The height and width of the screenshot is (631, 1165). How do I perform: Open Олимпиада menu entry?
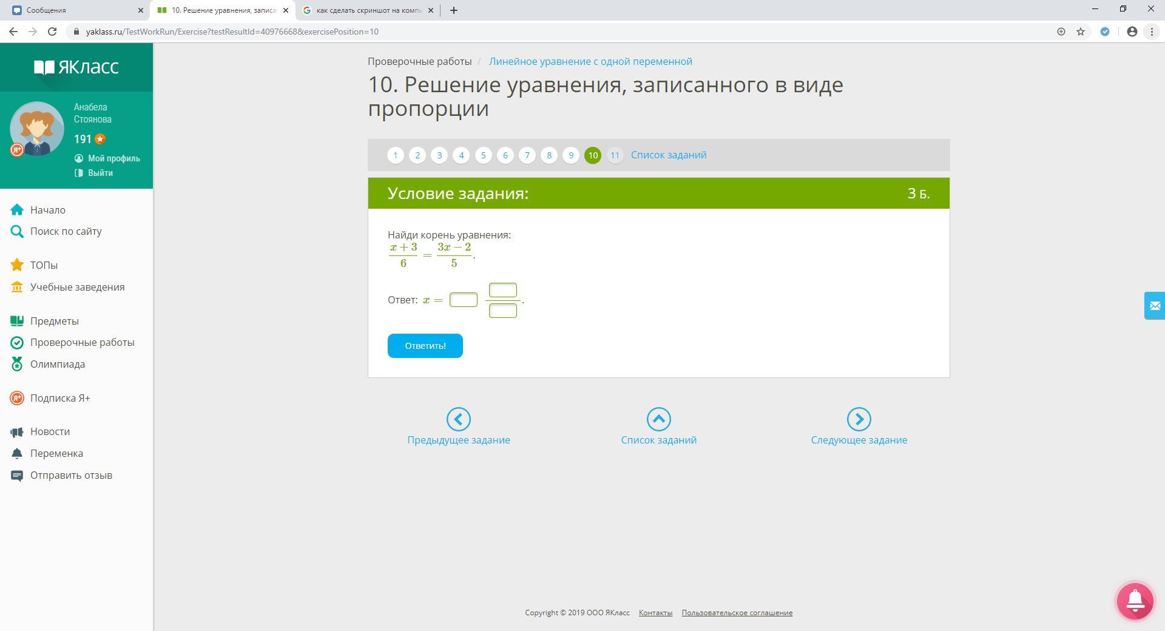58,364
